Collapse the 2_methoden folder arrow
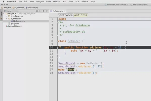The width and height of the screenshot is (151, 101). tap(6, 19)
